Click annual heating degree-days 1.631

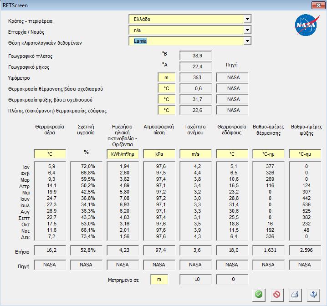click(268, 250)
